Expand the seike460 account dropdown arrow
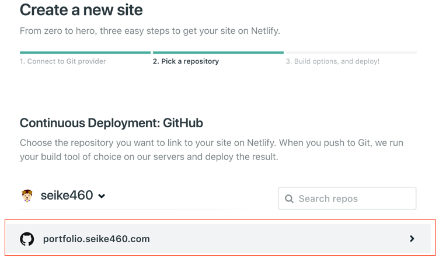 pyautogui.click(x=102, y=196)
